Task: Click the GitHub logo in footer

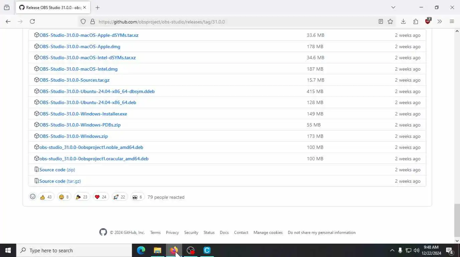Action: click(x=103, y=232)
